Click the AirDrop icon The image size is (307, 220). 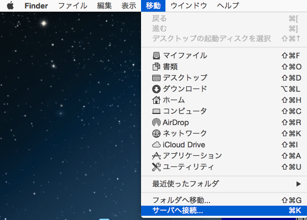click(156, 122)
